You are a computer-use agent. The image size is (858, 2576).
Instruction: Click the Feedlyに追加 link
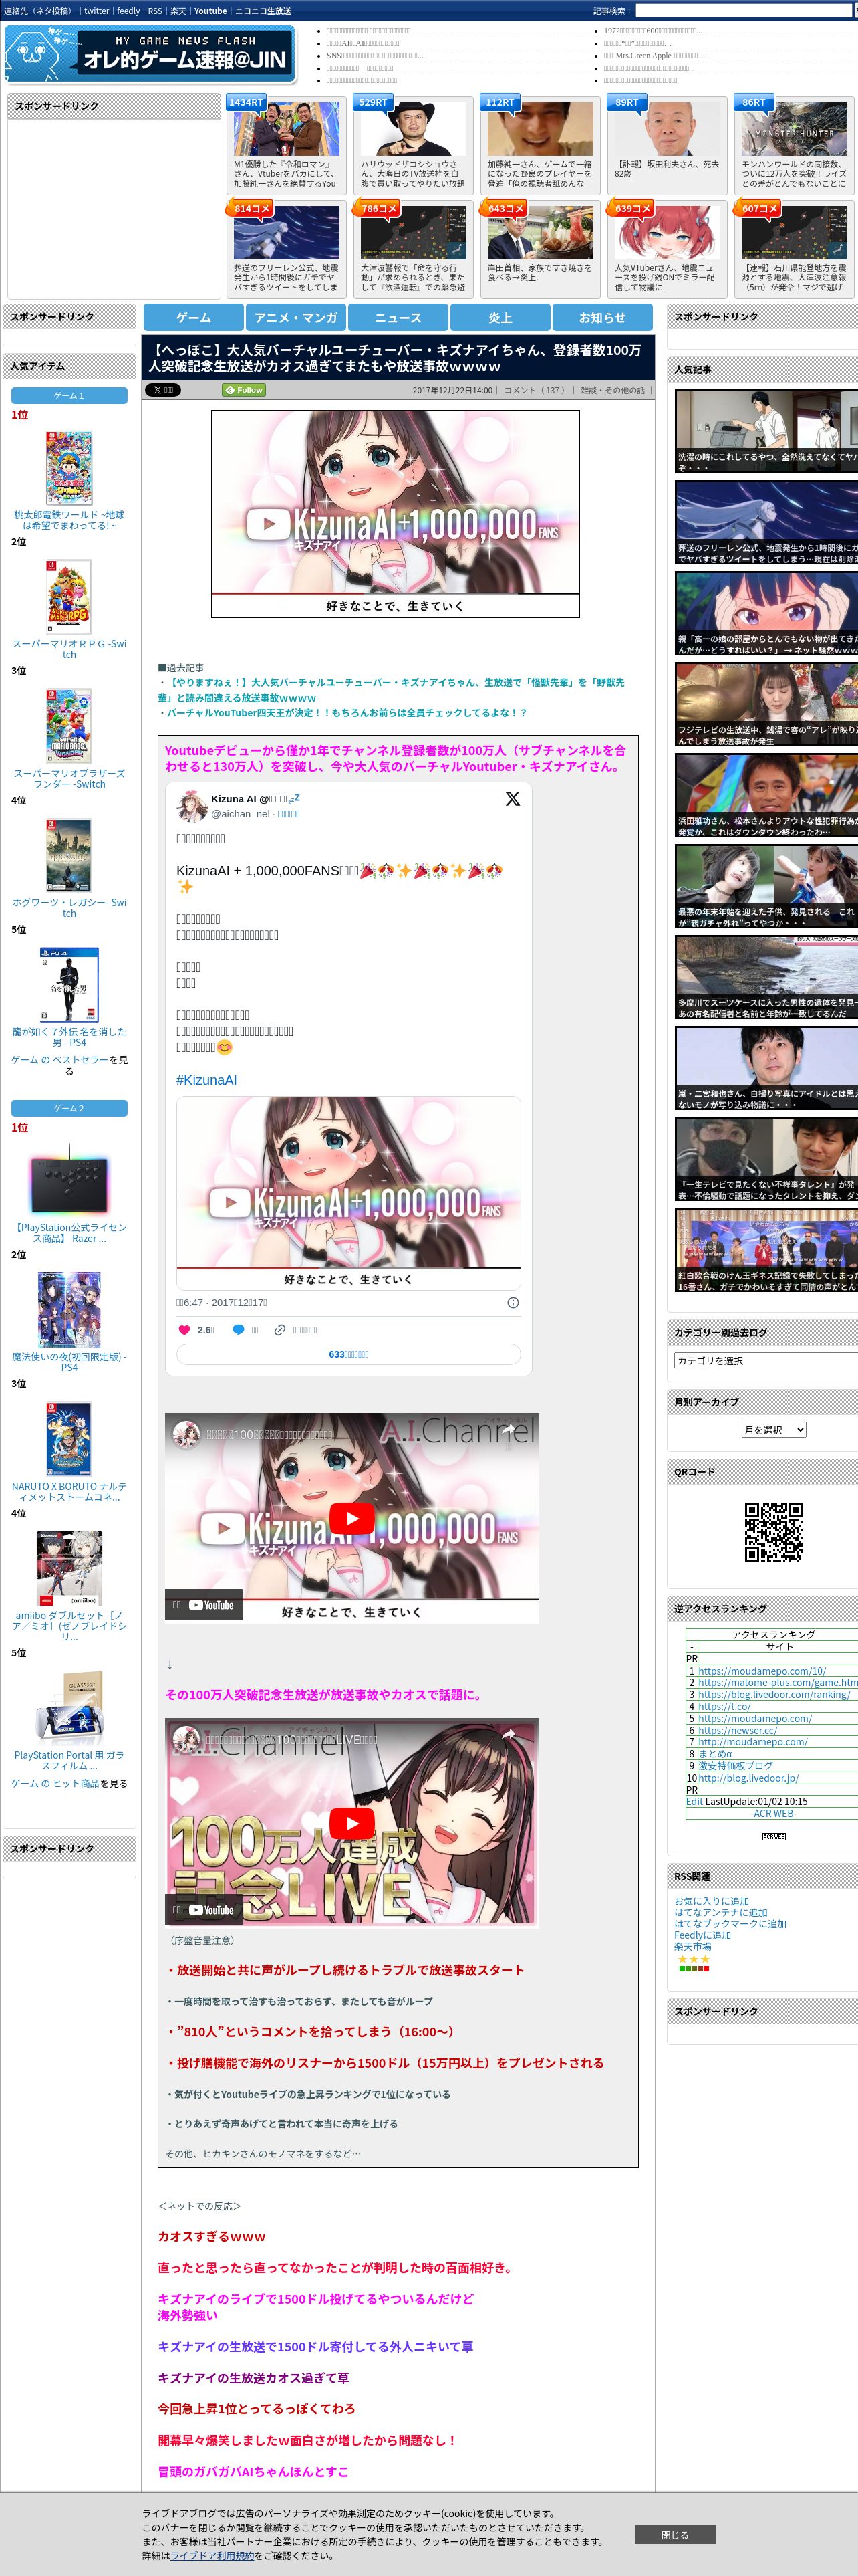click(x=702, y=1935)
